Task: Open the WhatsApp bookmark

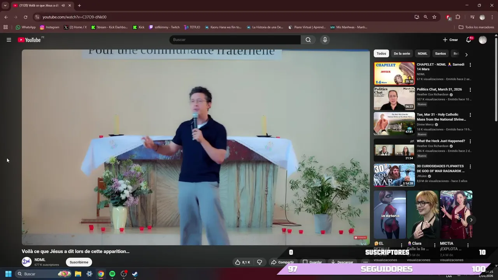Action: point(26,27)
